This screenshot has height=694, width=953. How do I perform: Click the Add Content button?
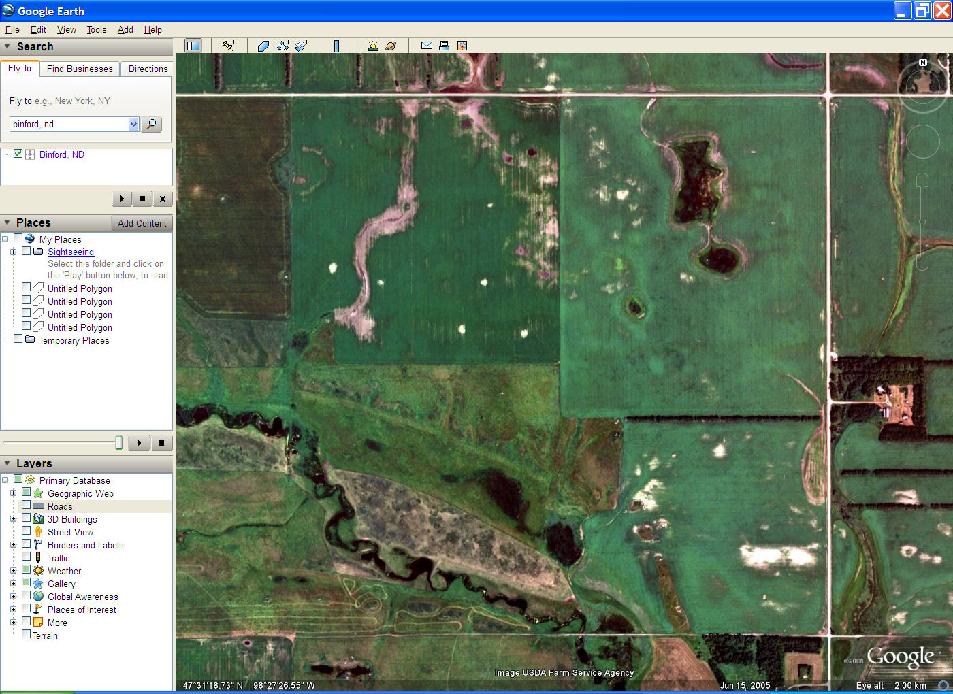142,223
